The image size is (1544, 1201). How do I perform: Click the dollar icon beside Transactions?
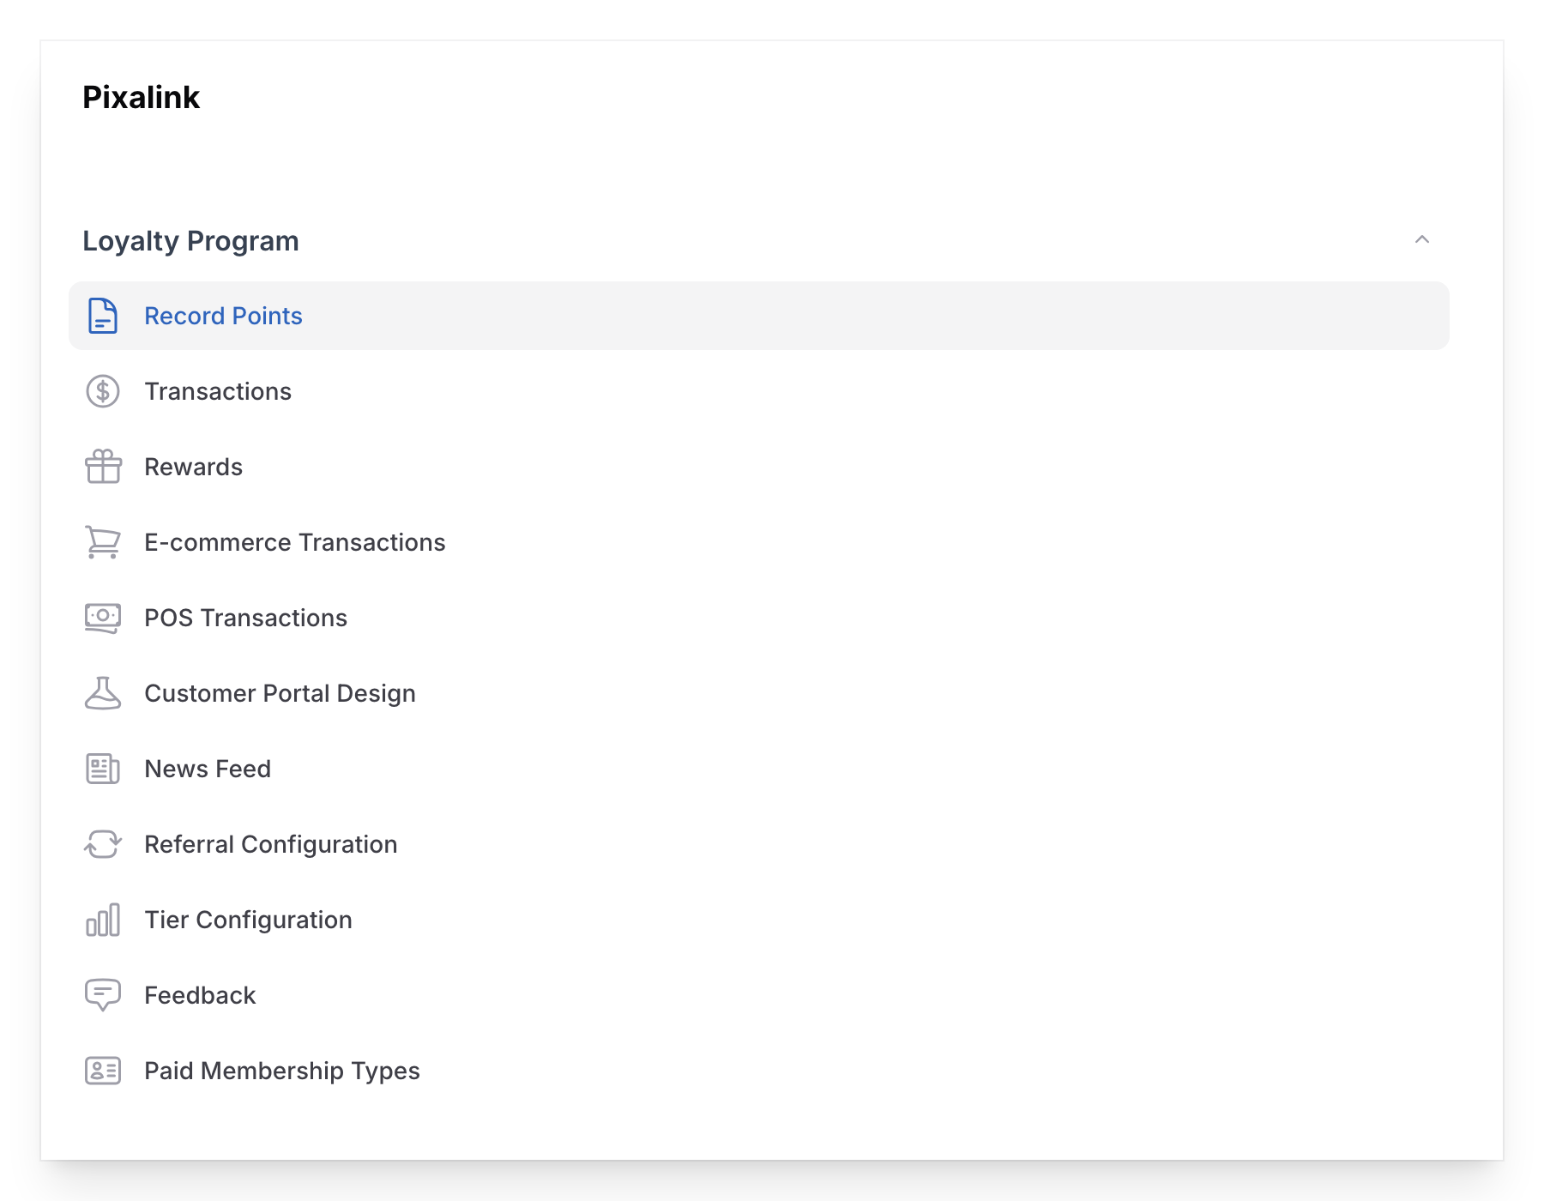click(x=102, y=391)
